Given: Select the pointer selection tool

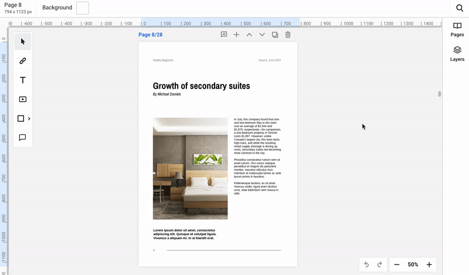Looking at the screenshot, I should [x=23, y=42].
